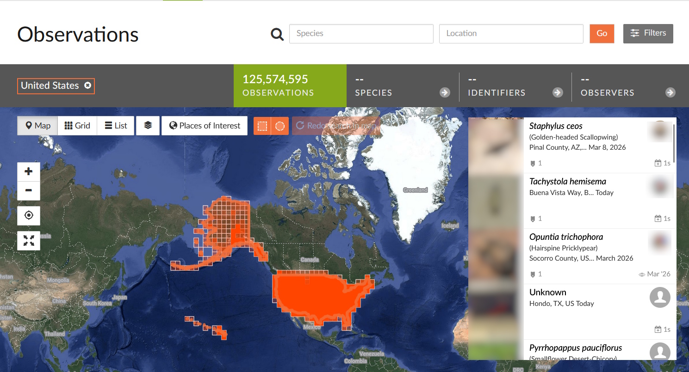Select the rectangle boundary search tool

coord(262,126)
